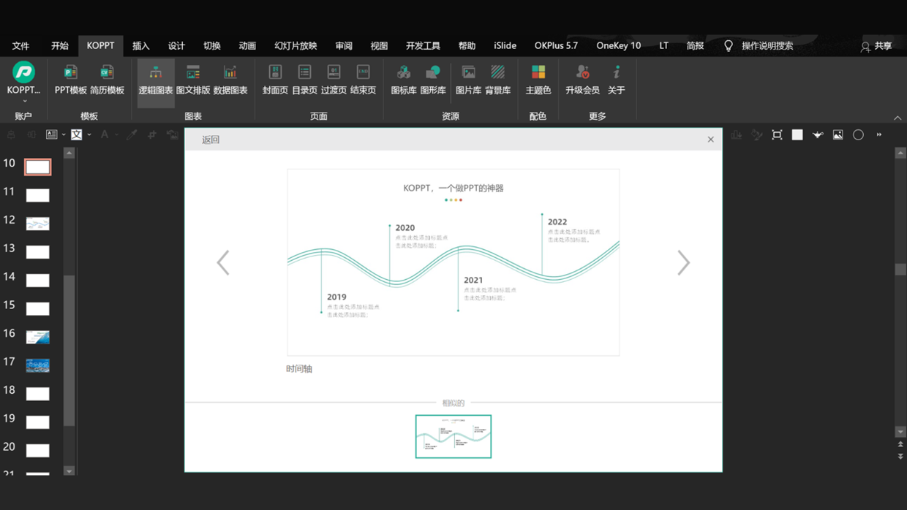Viewport: 907px width, 510px height.
Task: Collapse the ribbon with the chevron
Action: [897, 118]
